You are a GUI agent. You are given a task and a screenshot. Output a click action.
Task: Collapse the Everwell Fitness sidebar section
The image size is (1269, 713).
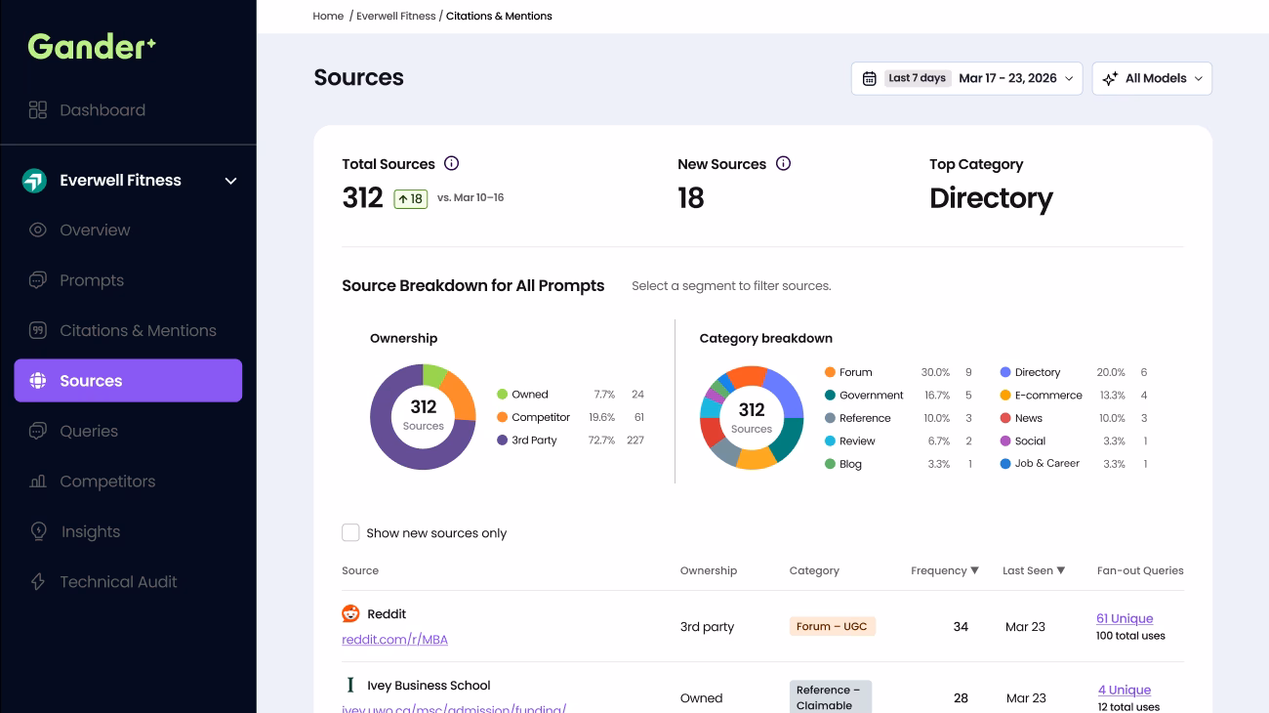point(231,181)
